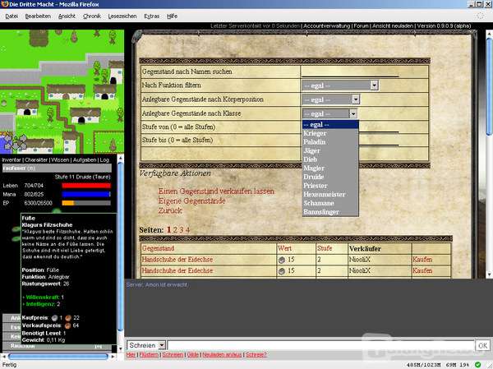Open the Bearbeiten menu

point(38,16)
